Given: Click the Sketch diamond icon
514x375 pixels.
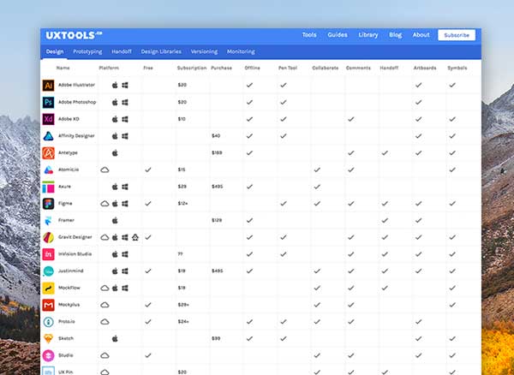Looking at the screenshot, I should point(48,339).
